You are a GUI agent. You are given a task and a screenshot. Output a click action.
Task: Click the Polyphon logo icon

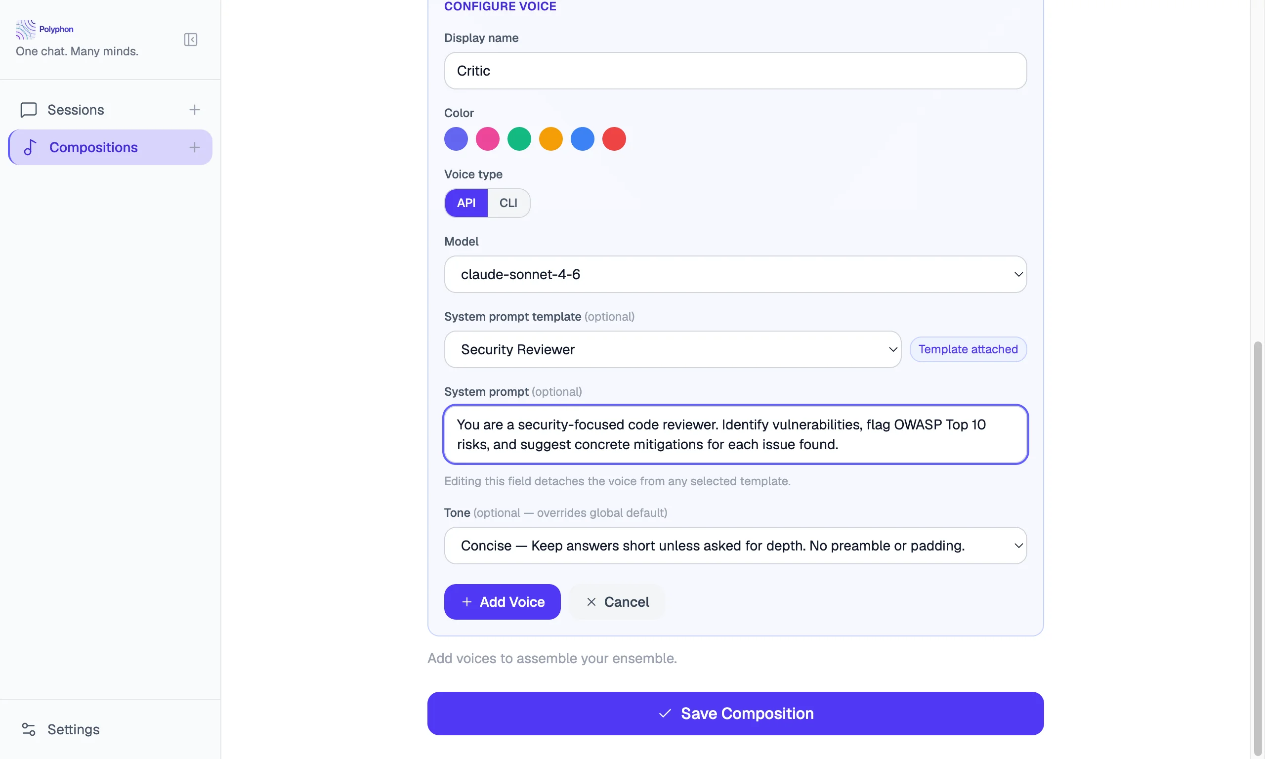tap(26, 29)
